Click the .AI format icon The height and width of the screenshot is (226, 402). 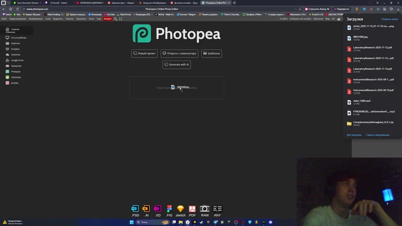tap(146, 211)
